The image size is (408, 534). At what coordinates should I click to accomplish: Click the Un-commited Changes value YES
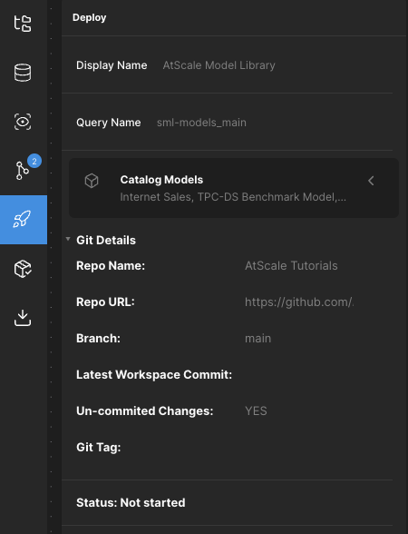click(x=256, y=411)
